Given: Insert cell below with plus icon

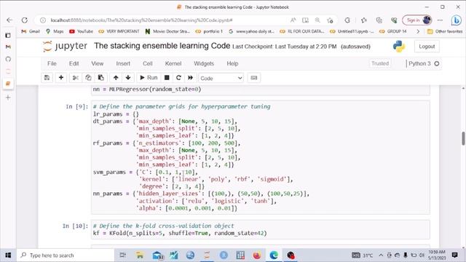Looking at the screenshot, I should [61, 78].
